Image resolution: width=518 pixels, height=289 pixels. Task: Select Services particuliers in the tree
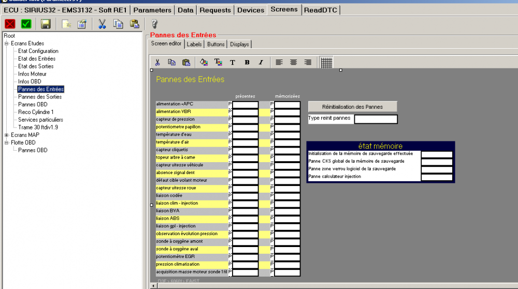pyautogui.click(x=40, y=120)
